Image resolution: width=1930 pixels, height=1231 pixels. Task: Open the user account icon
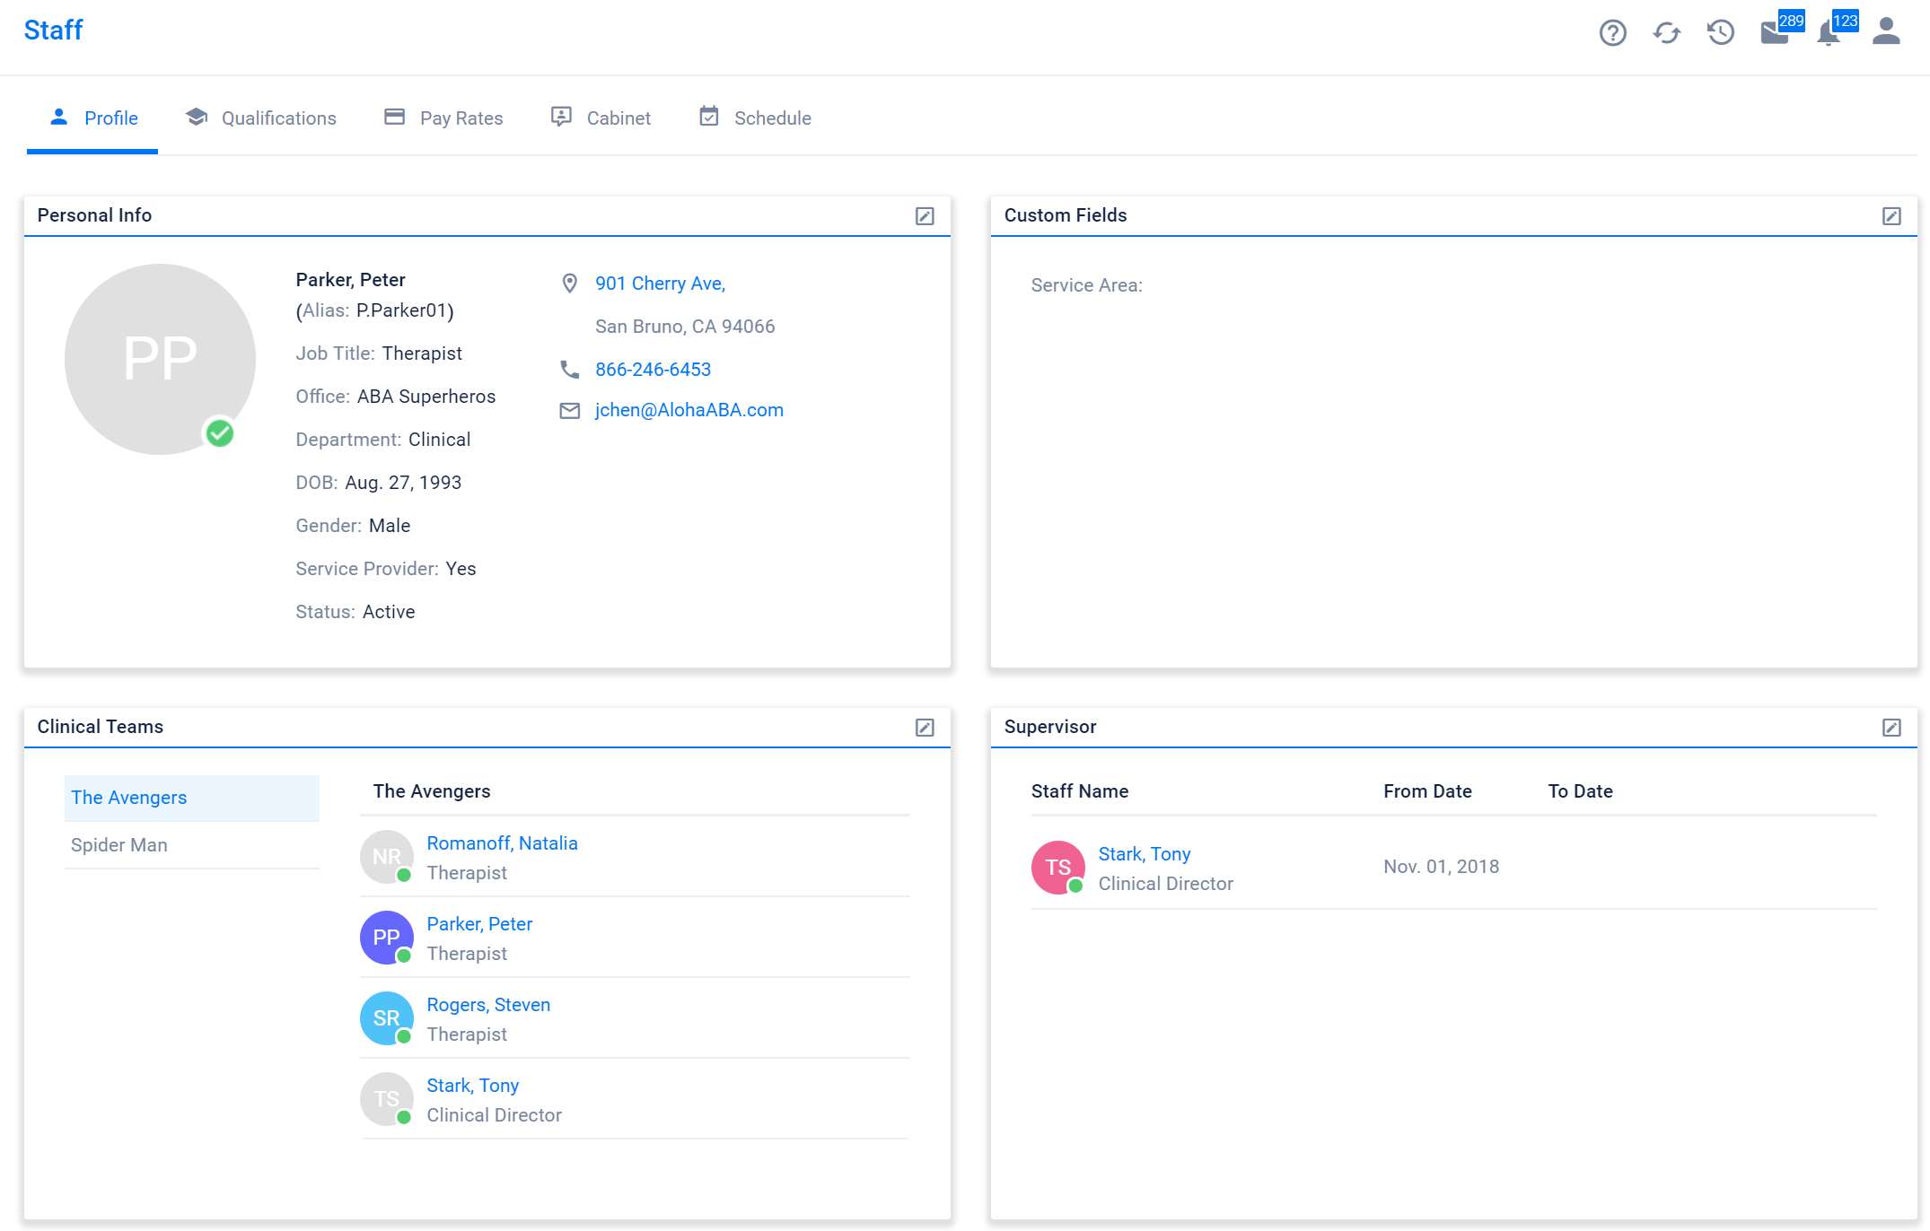(x=1886, y=31)
